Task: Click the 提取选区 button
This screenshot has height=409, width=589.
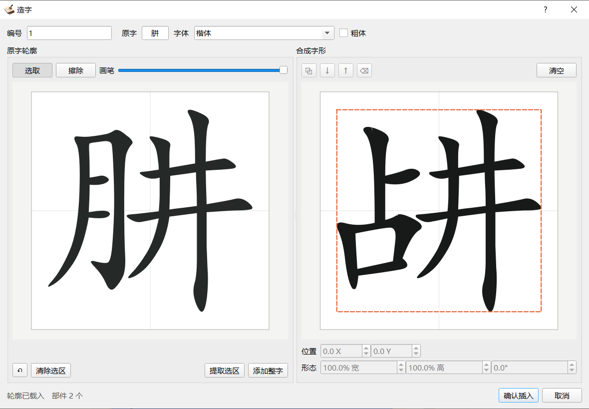Action: tap(224, 371)
